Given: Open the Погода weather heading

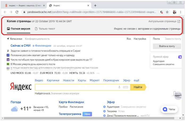Looking at the screenshot, I should (x=16, y=102).
